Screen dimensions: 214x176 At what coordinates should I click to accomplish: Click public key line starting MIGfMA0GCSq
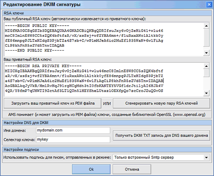(84, 31)
